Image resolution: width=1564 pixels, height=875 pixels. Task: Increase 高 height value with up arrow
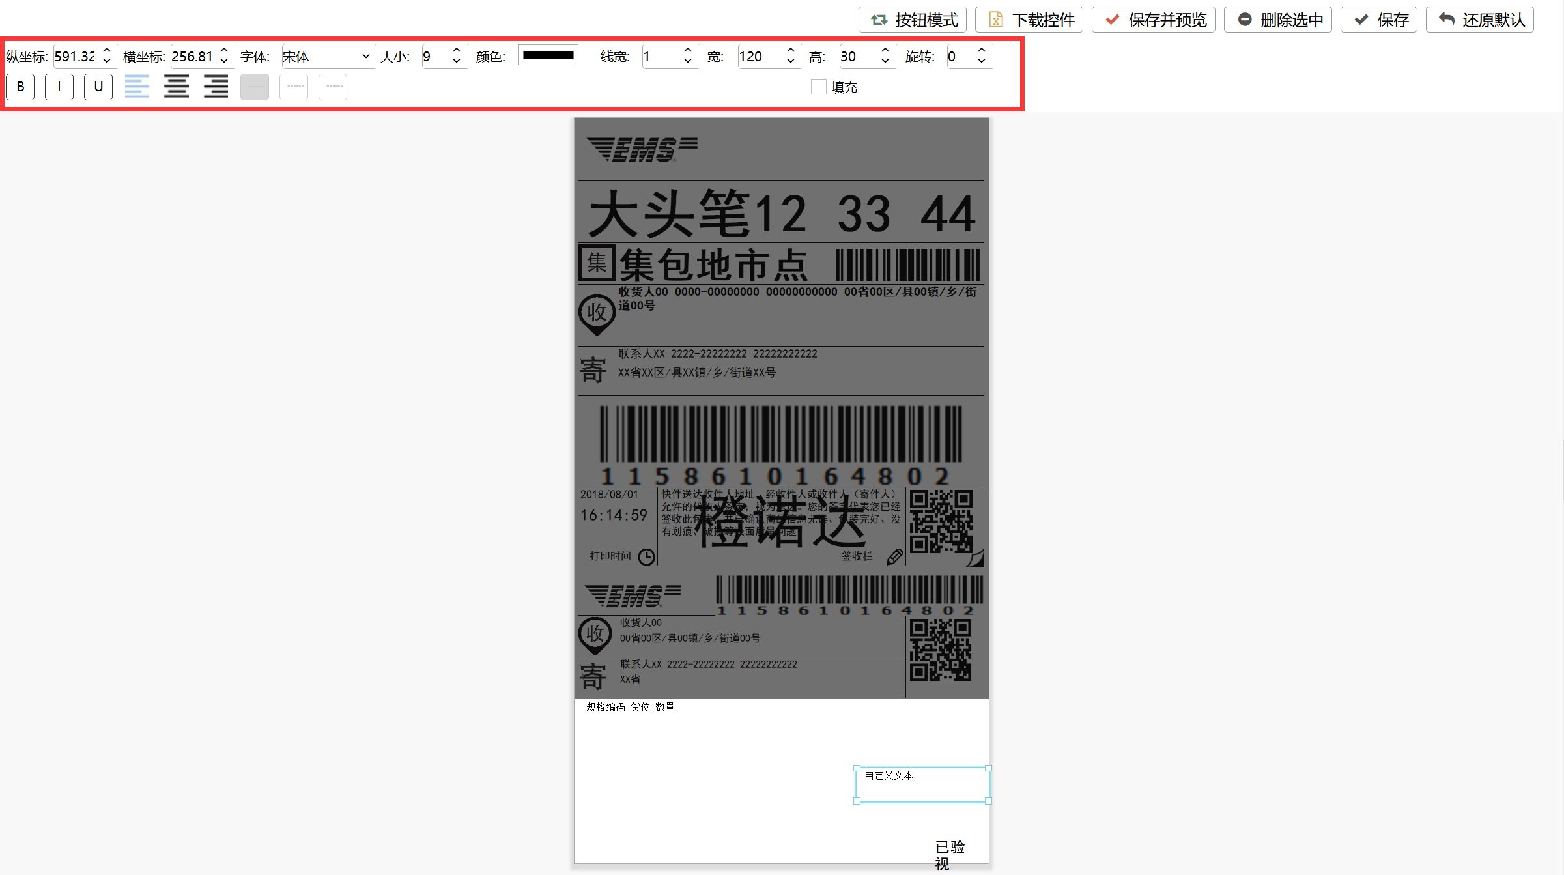click(x=885, y=50)
